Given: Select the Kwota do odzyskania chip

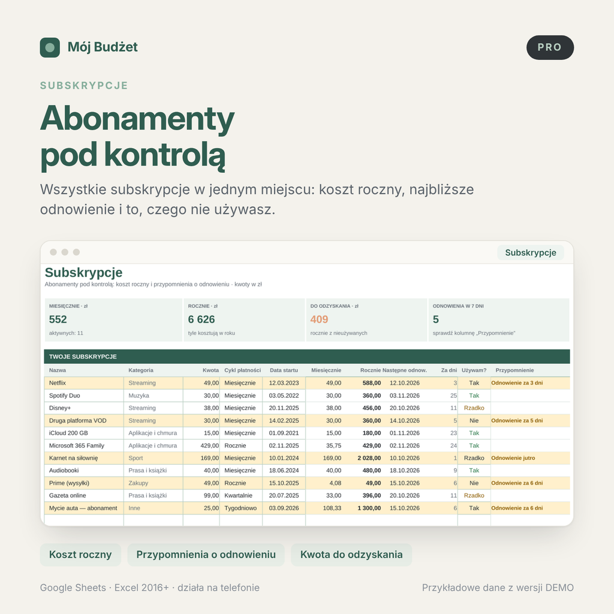Looking at the screenshot, I should 351,555.
